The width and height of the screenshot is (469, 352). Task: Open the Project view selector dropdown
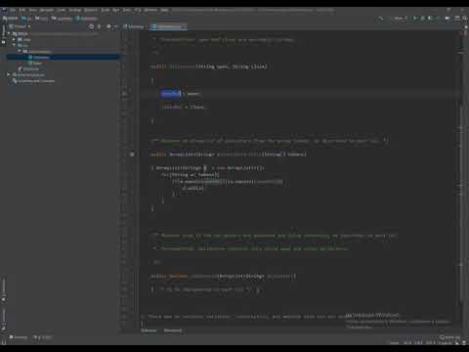(x=20, y=26)
